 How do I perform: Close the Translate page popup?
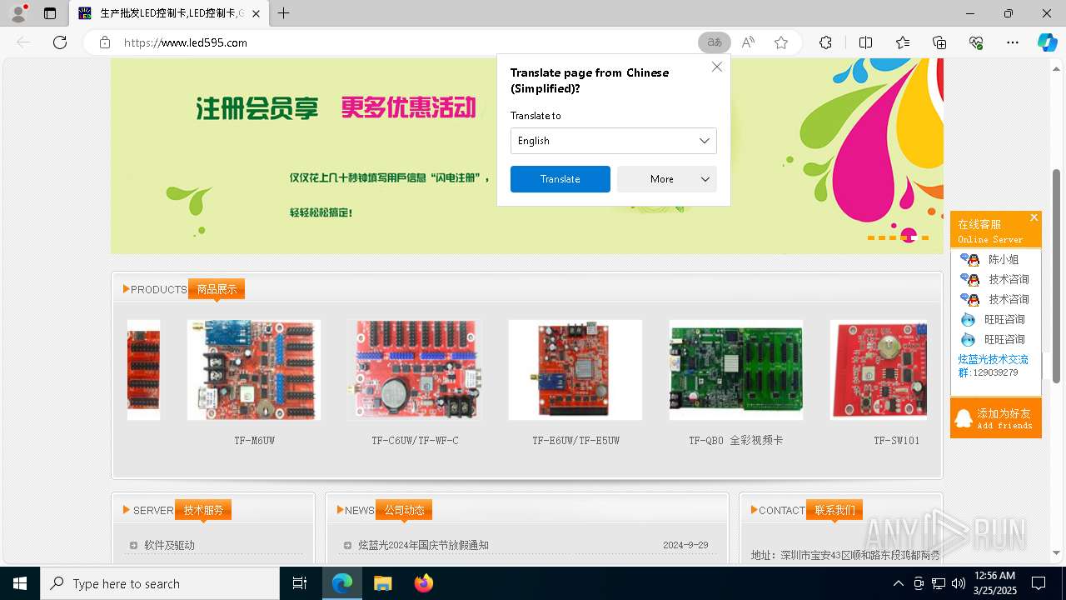click(x=716, y=67)
